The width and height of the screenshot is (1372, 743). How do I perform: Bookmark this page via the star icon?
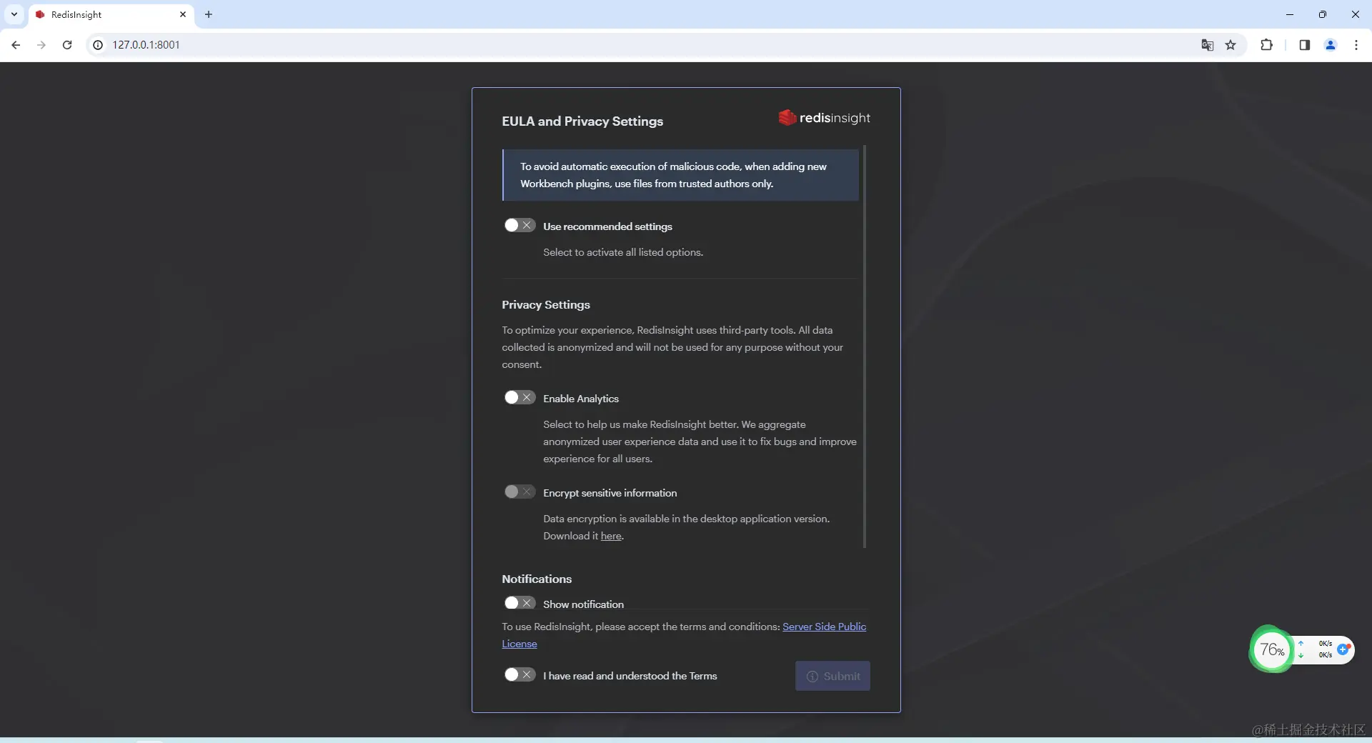click(x=1231, y=44)
